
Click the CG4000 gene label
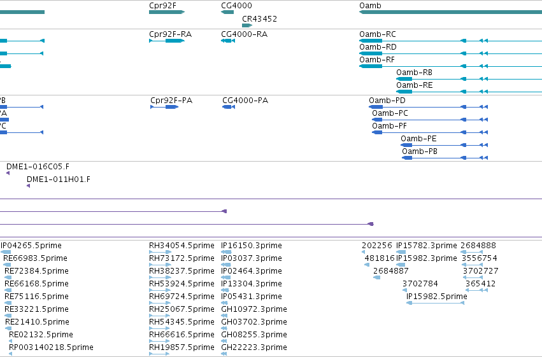[x=236, y=6]
